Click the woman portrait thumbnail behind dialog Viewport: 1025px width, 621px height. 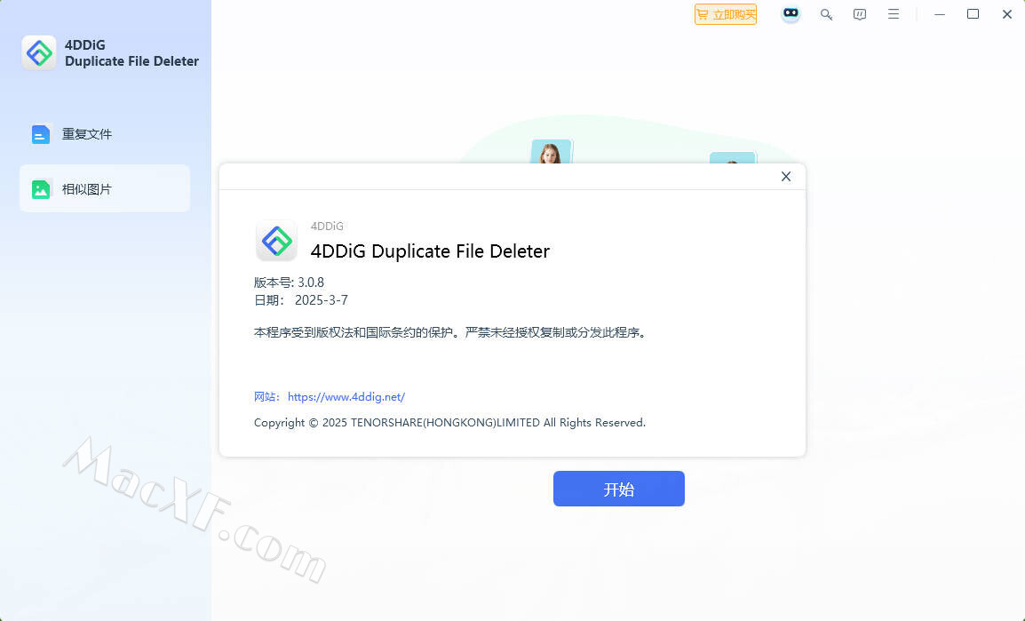click(x=551, y=152)
